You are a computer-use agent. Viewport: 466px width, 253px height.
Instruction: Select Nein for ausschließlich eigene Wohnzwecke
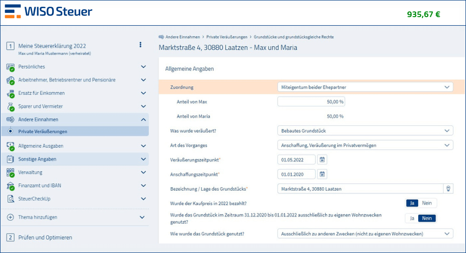tap(427, 218)
